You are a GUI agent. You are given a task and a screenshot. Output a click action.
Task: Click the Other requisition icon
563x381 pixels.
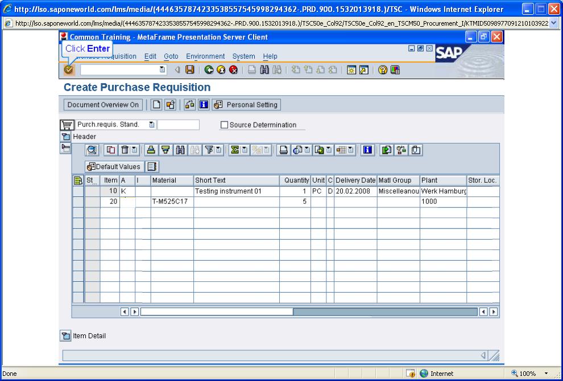pos(171,105)
